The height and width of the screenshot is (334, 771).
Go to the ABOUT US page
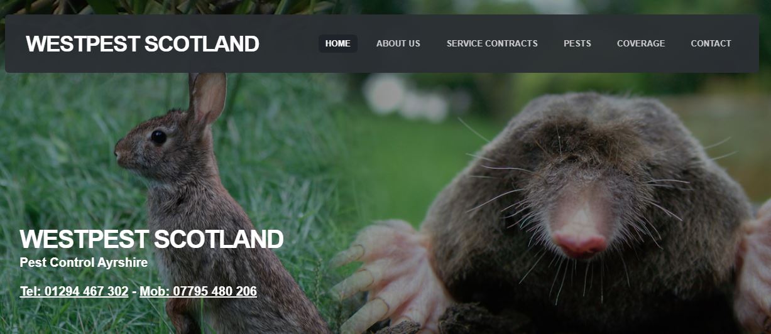(398, 43)
